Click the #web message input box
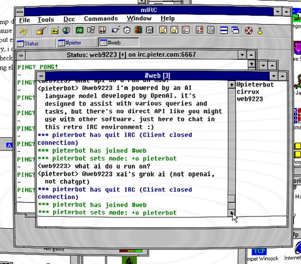The height and width of the screenshot is (264, 301). click(161, 221)
